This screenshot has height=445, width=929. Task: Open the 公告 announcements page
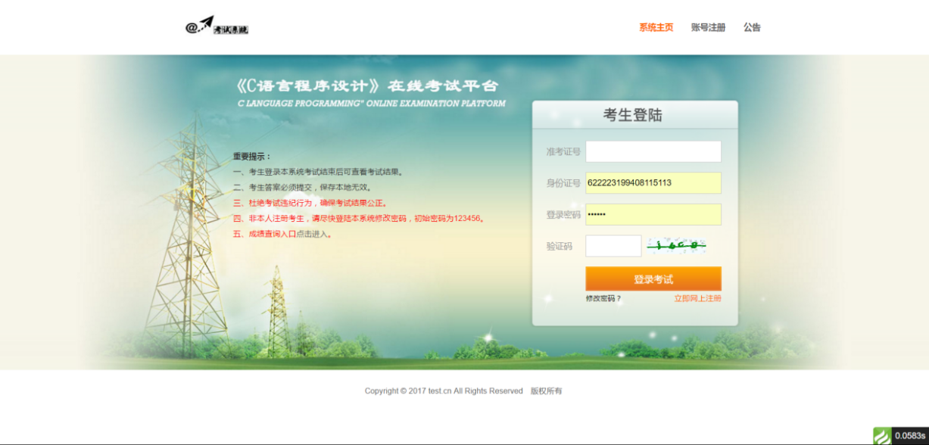[753, 27]
